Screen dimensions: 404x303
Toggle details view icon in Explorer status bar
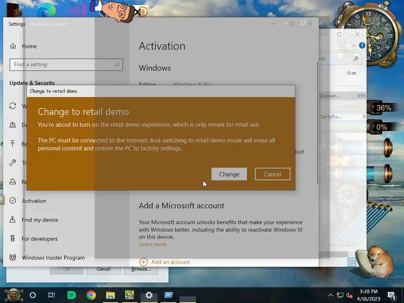pos(352,262)
